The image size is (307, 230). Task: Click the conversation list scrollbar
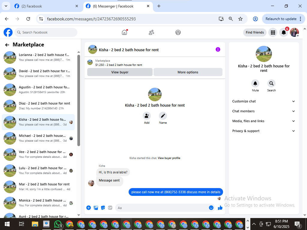point(79,100)
